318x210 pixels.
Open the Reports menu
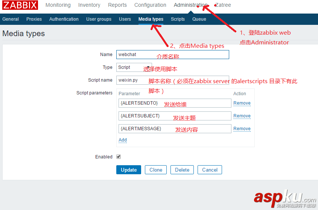(x=117, y=5)
